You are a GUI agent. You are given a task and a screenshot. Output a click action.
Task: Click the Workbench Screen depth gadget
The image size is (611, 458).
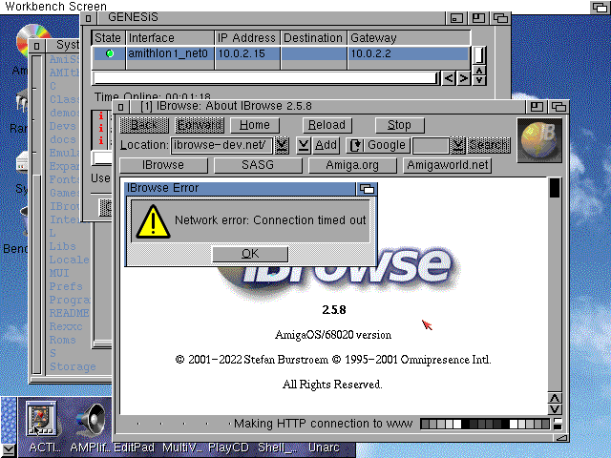pyautogui.click(x=600, y=7)
